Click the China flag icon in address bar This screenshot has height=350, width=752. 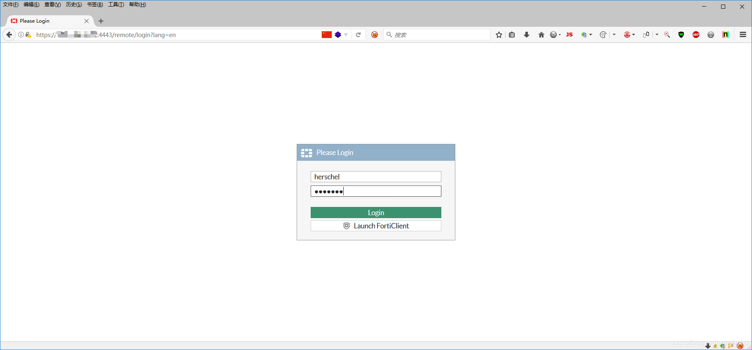pyautogui.click(x=327, y=35)
